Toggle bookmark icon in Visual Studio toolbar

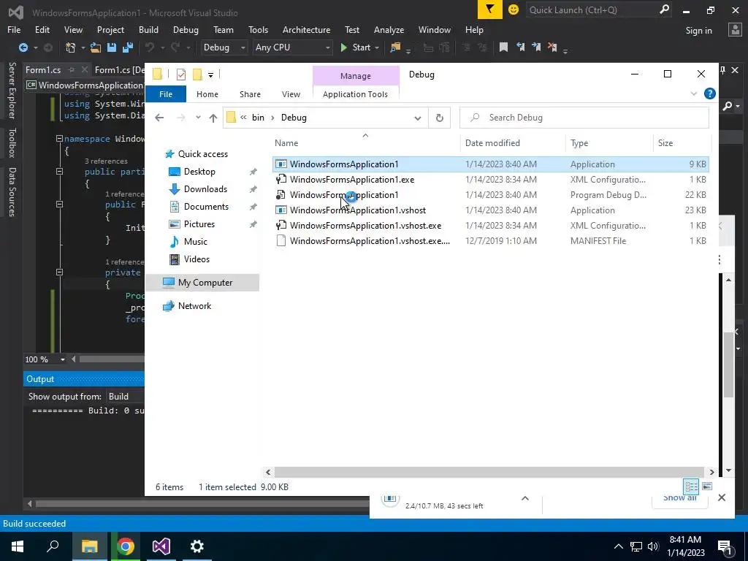[x=503, y=47]
